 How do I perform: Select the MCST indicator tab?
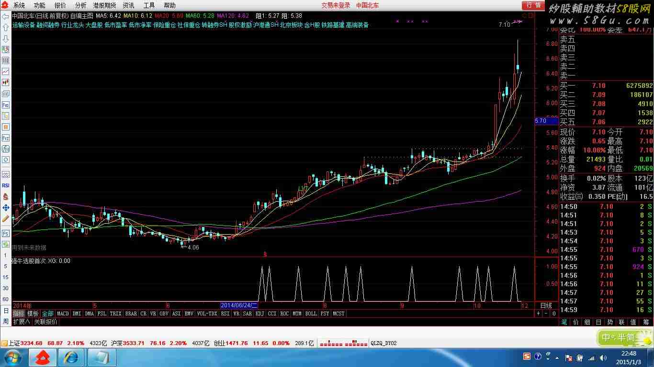coord(338,313)
